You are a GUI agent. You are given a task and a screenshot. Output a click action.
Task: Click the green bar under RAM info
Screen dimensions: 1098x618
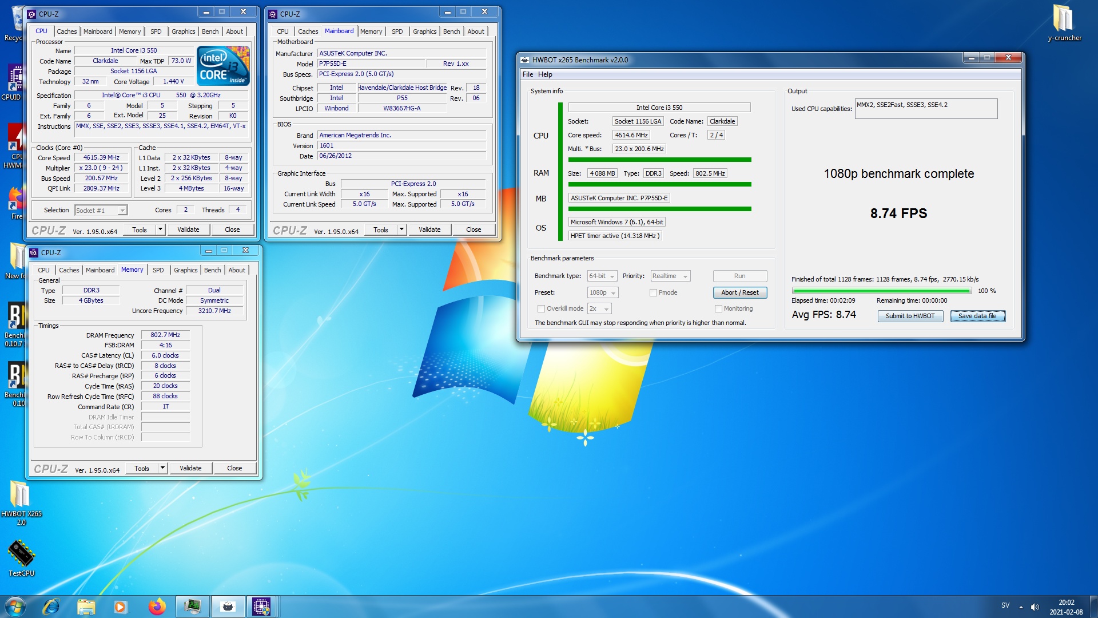pyautogui.click(x=659, y=184)
